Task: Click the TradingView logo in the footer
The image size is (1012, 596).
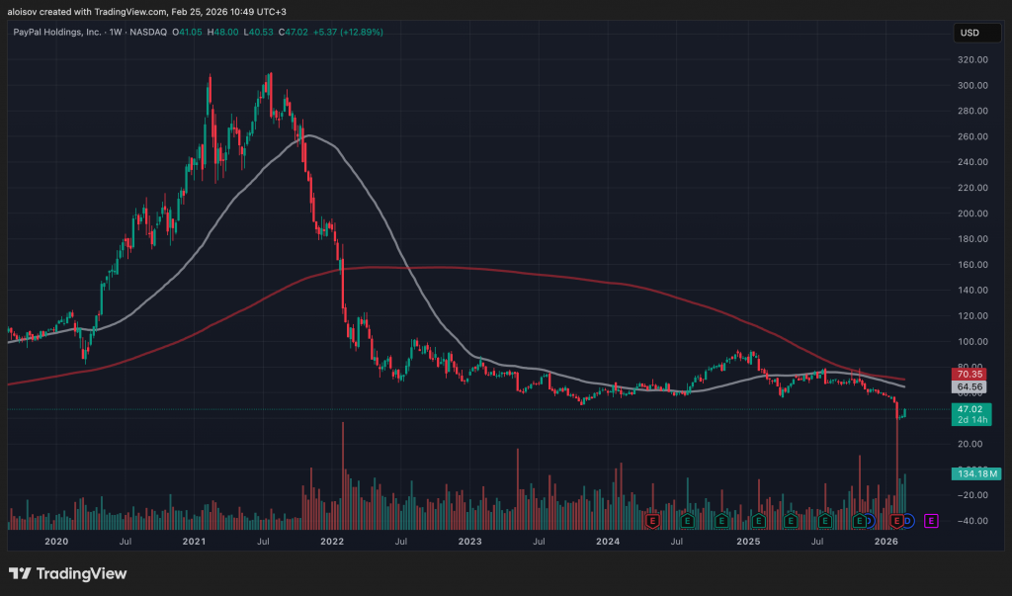Action: click(x=68, y=573)
